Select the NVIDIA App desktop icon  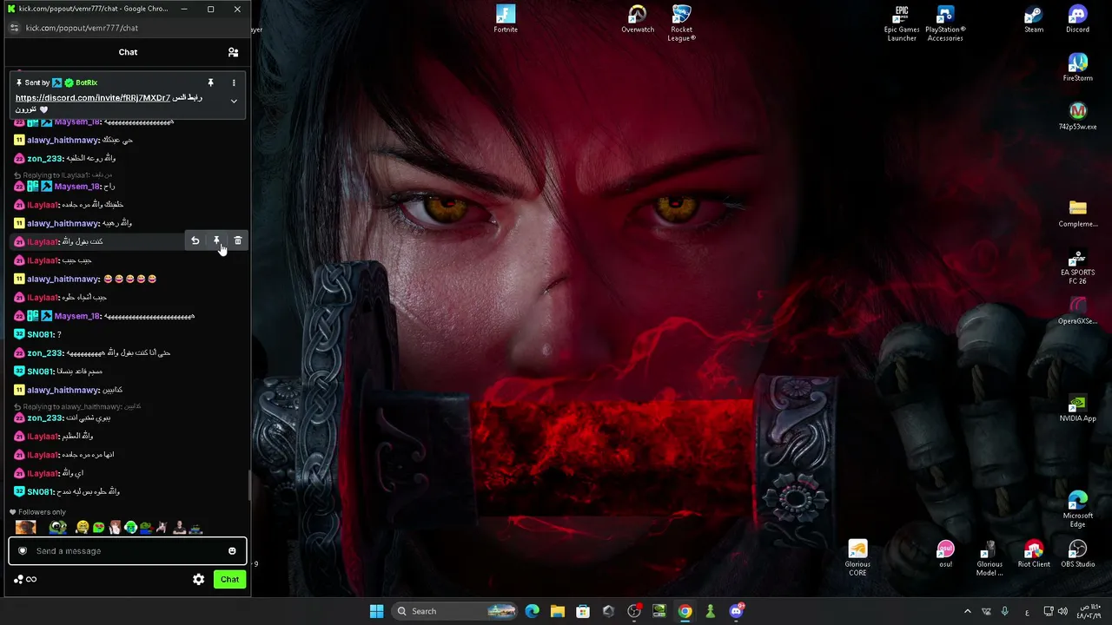click(1078, 408)
